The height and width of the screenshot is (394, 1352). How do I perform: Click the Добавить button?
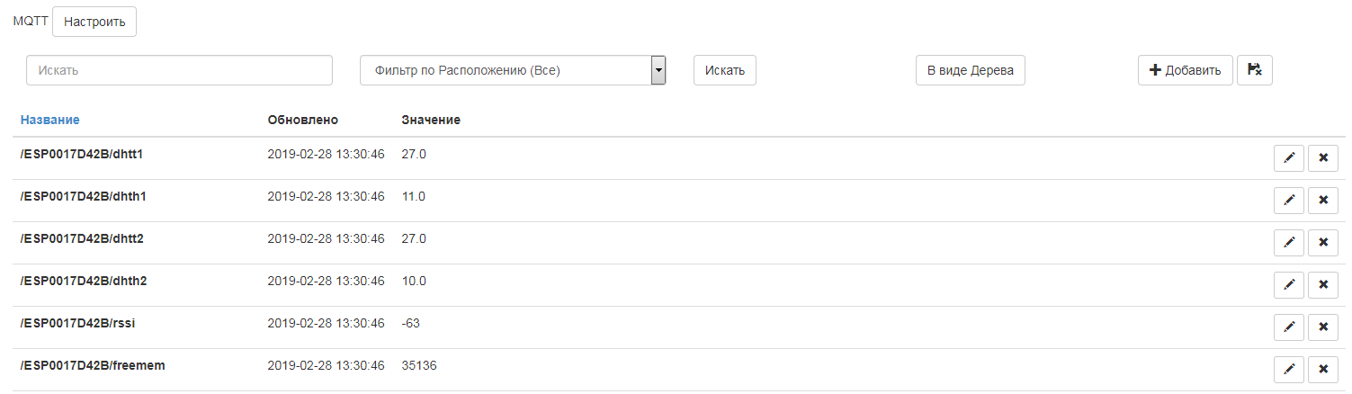coord(1185,70)
